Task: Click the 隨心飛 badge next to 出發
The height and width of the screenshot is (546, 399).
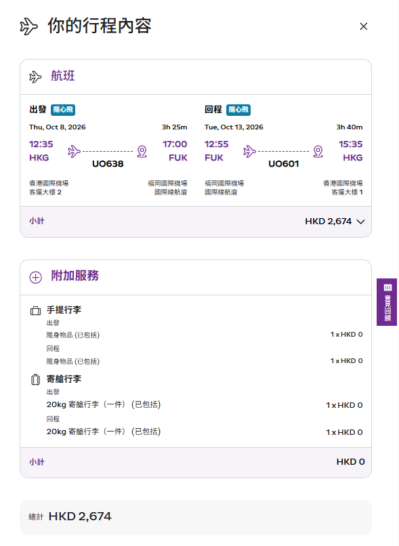Action: pos(63,110)
